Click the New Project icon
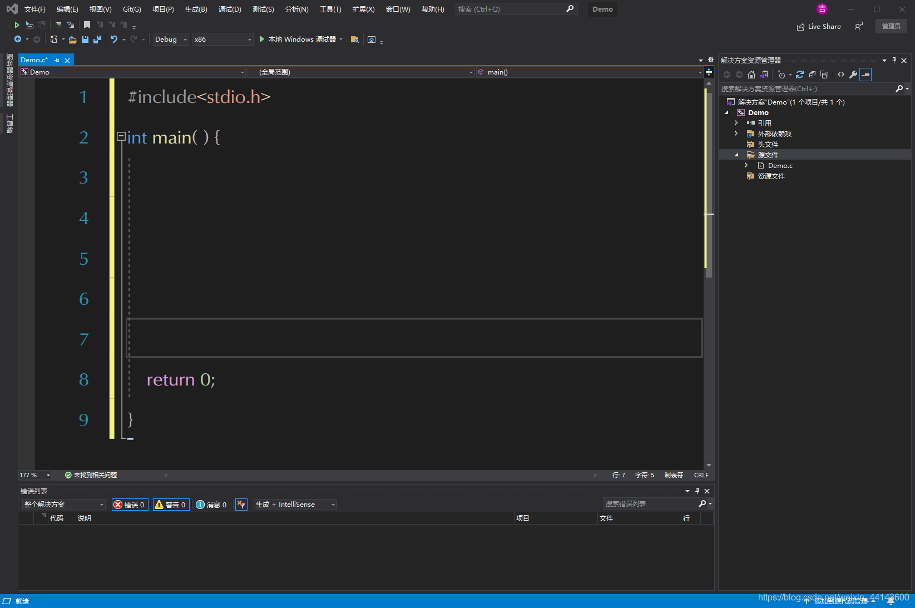Screen dimensions: 915x608 click(53, 39)
